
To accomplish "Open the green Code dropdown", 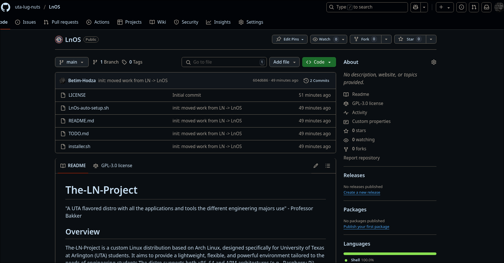I will [x=319, y=62].
